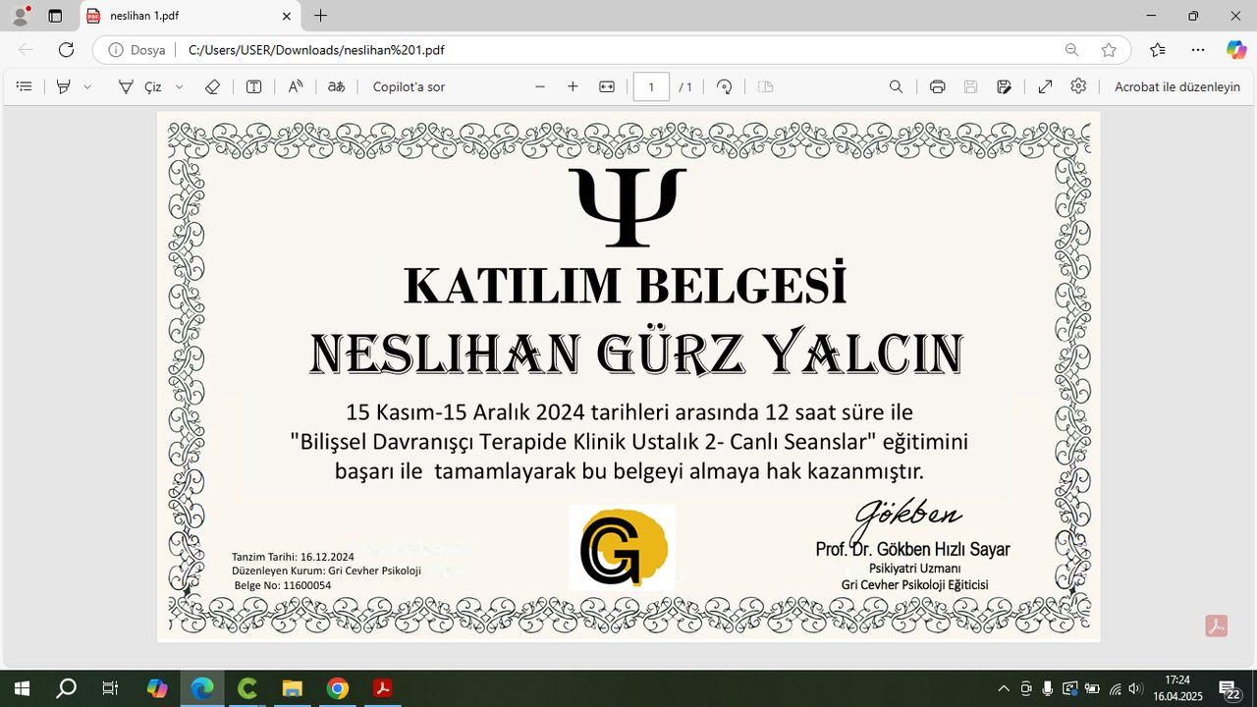
Task: Add a text box to PDF
Action: point(253,86)
